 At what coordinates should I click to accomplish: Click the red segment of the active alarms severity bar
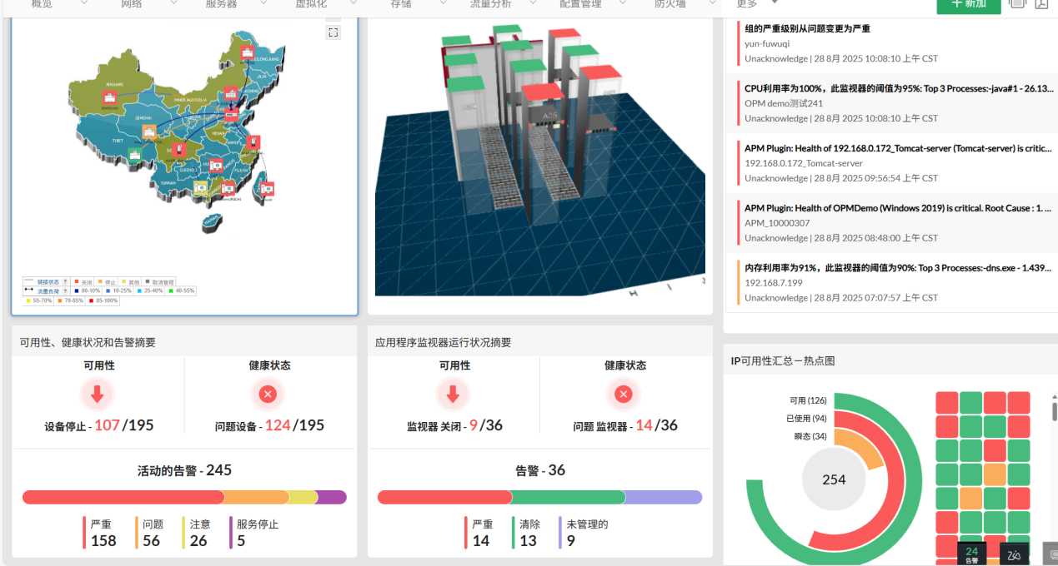click(125, 496)
